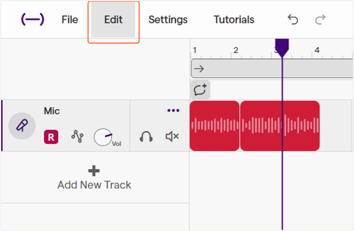Click the add comment bubble icon
354x231 pixels.
click(200, 90)
